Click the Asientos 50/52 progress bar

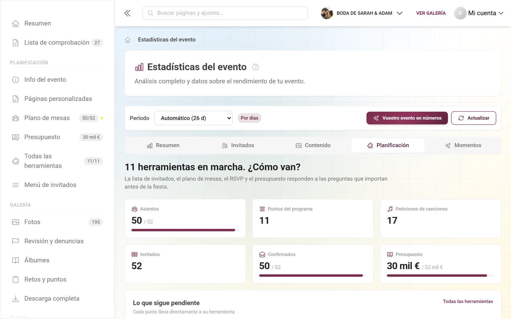(185, 230)
